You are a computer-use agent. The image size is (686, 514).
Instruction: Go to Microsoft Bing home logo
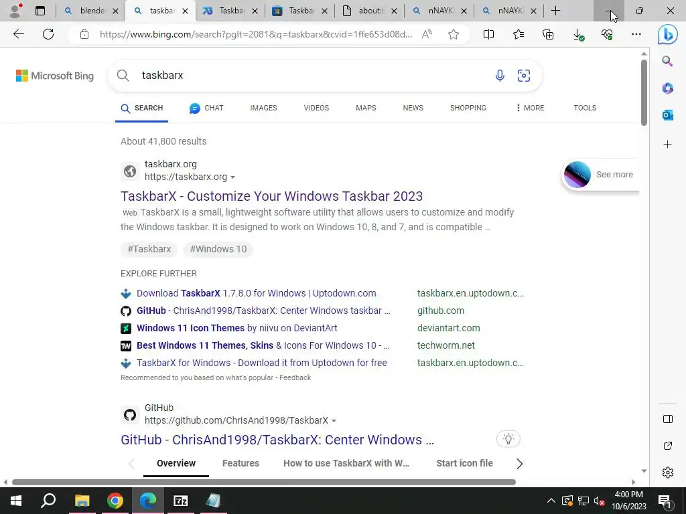tap(55, 76)
